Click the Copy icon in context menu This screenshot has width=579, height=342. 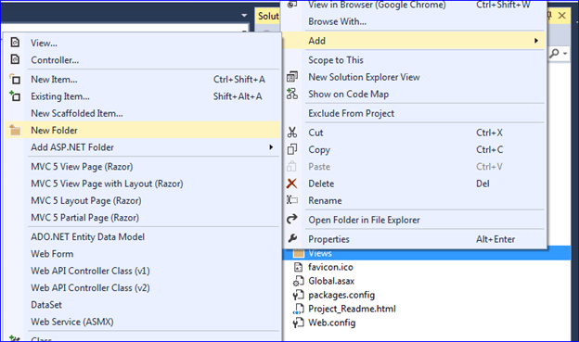point(292,149)
